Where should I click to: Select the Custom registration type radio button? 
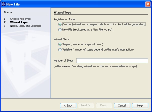pos(60,24)
